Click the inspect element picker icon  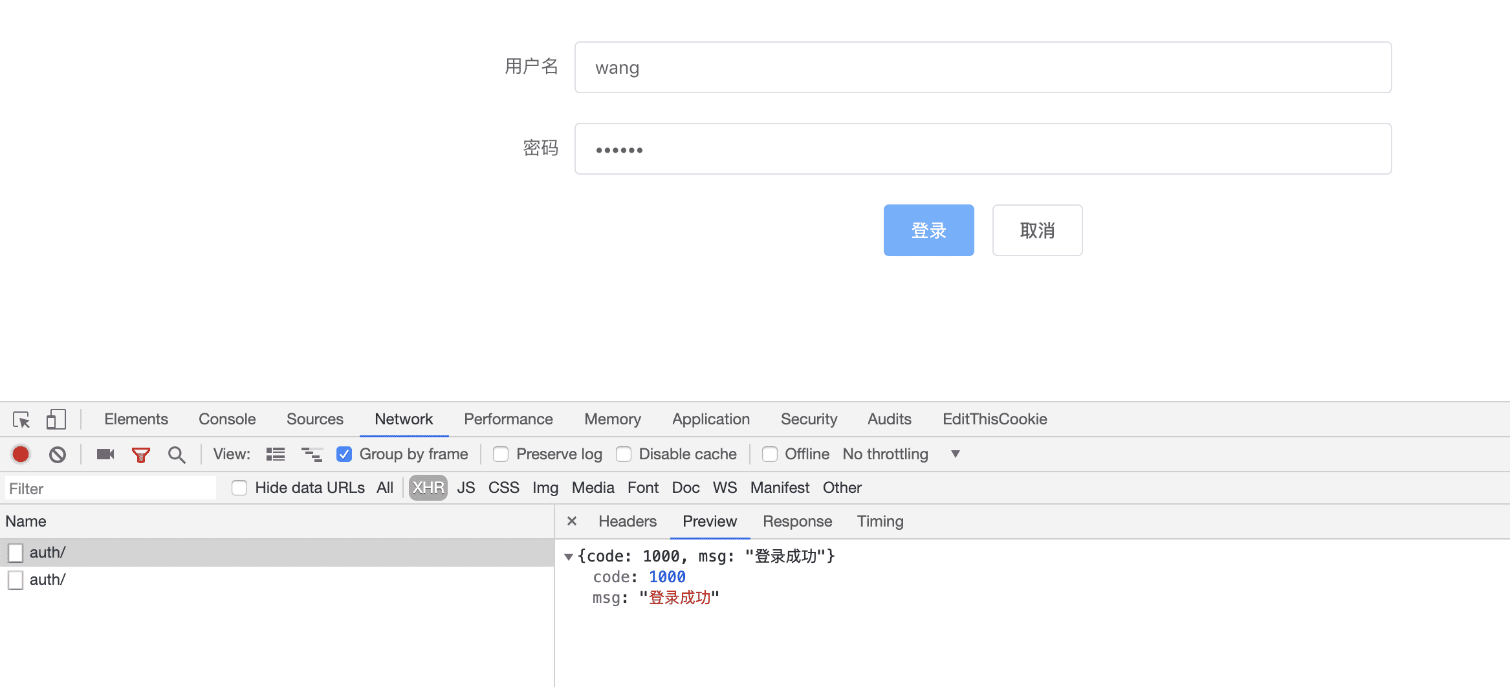[x=21, y=420]
